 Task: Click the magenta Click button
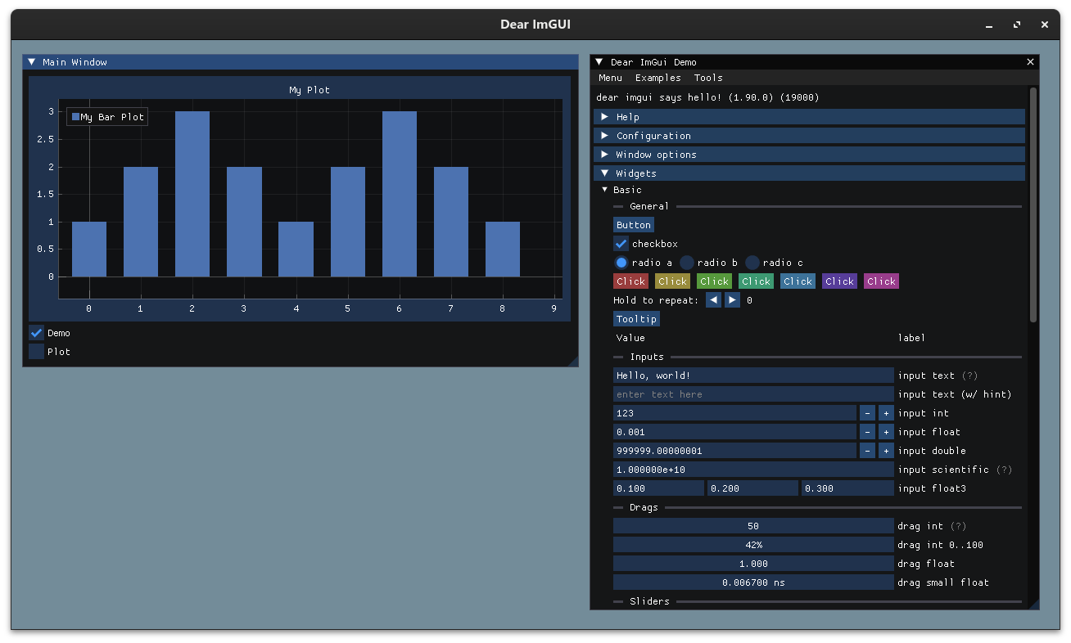click(x=881, y=281)
